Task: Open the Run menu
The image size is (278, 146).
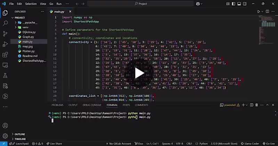Action: 59,4
